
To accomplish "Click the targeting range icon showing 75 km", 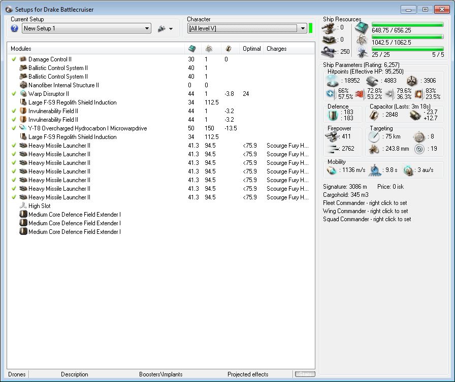I will click(x=374, y=136).
